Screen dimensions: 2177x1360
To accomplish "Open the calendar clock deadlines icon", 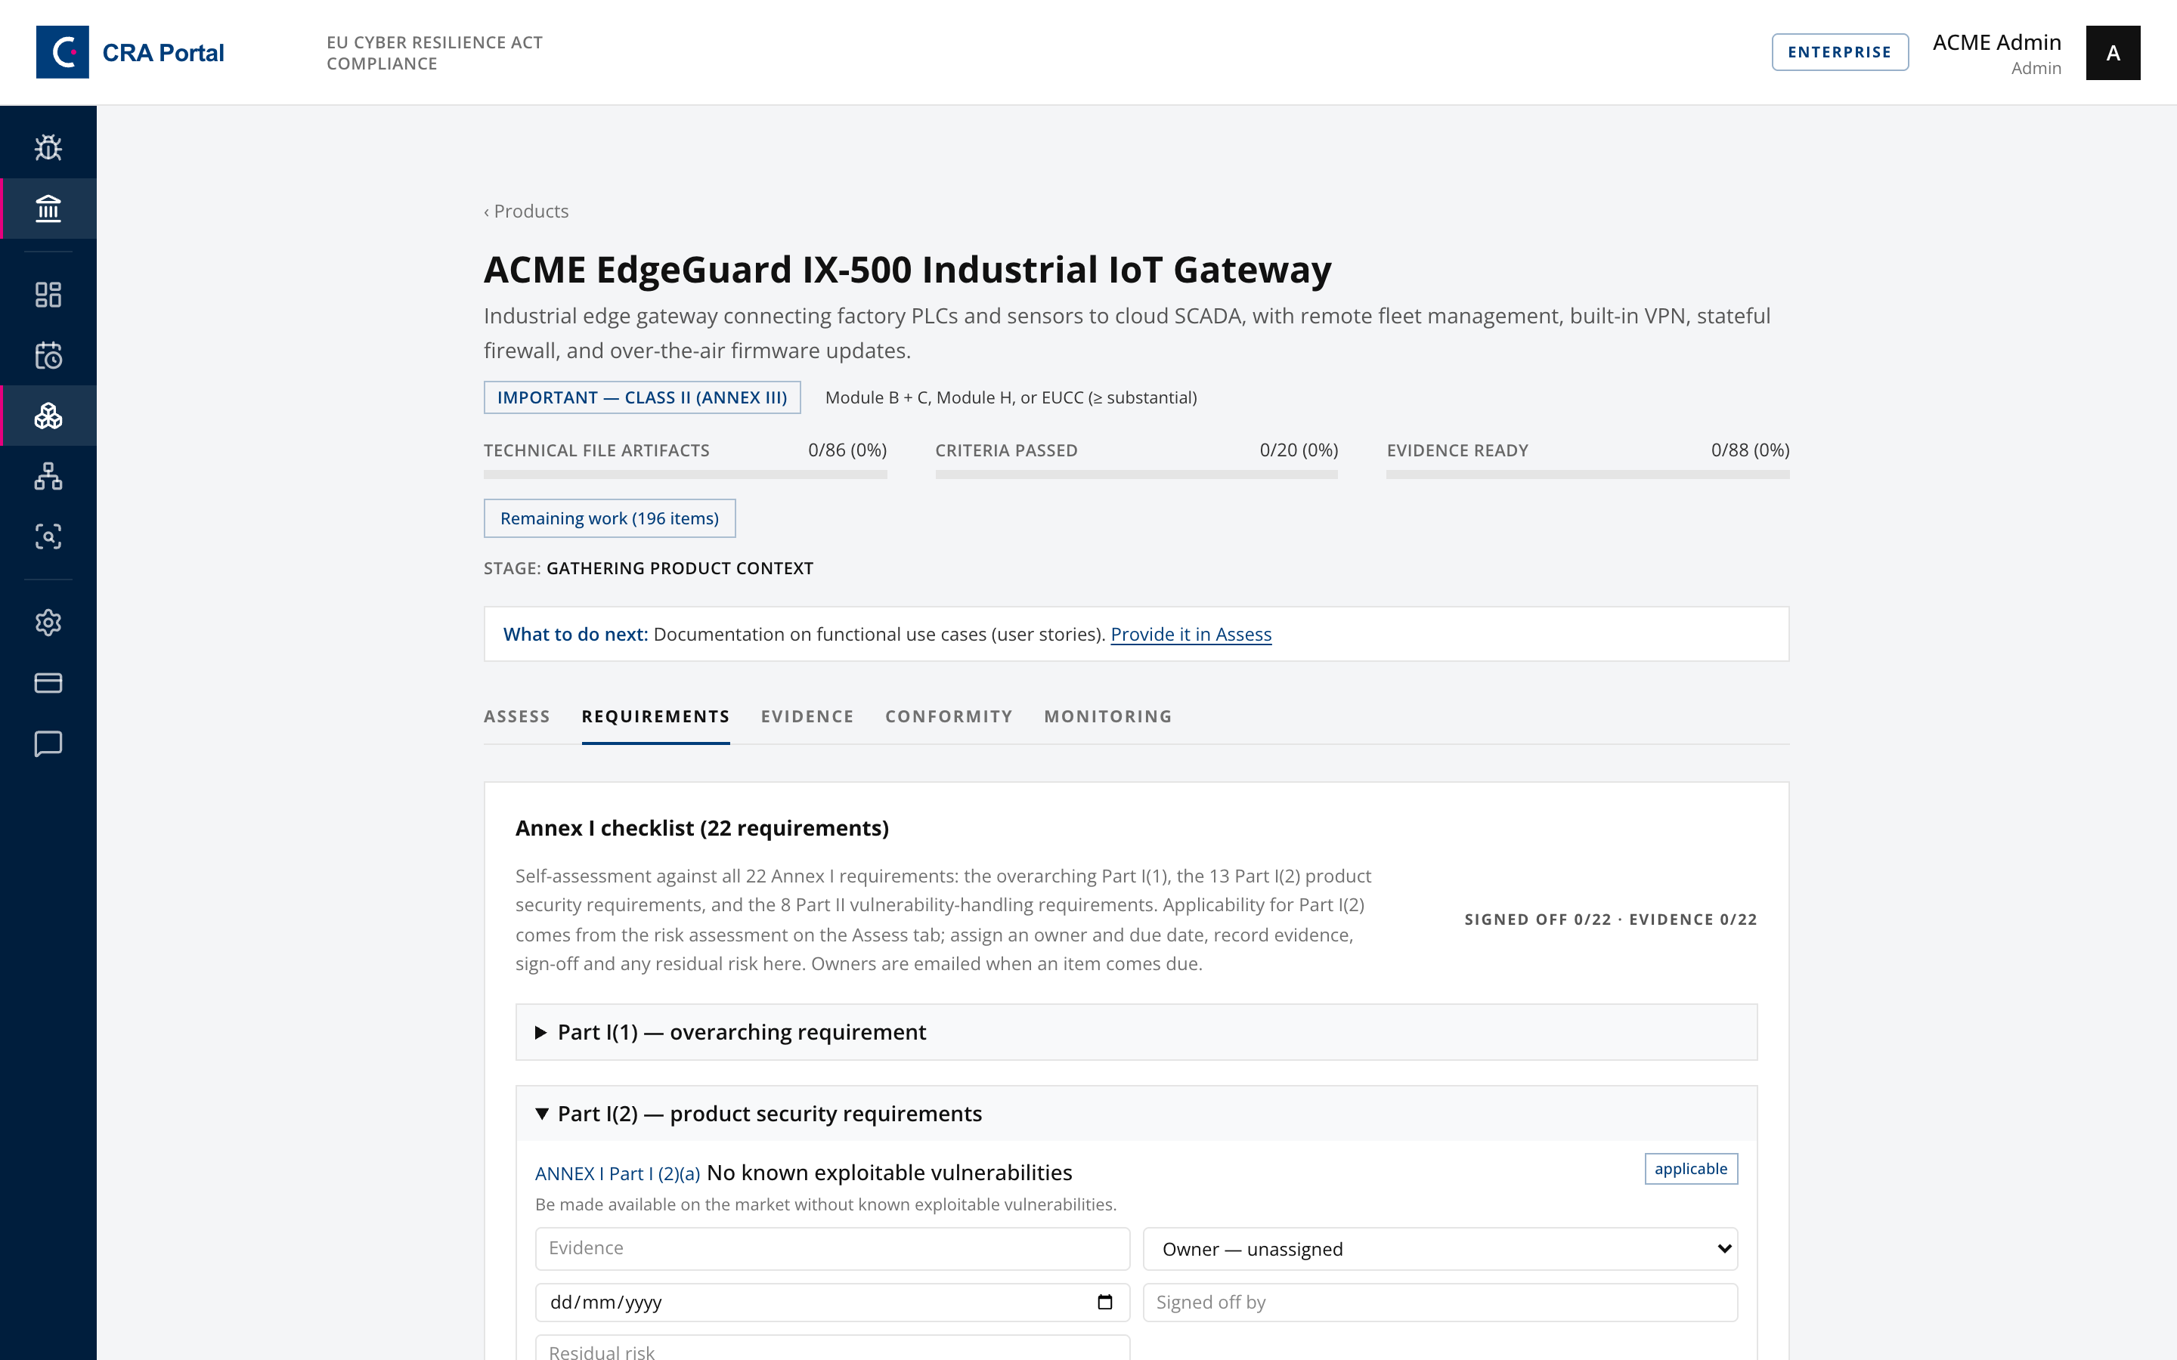I will pyautogui.click(x=48, y=355).
